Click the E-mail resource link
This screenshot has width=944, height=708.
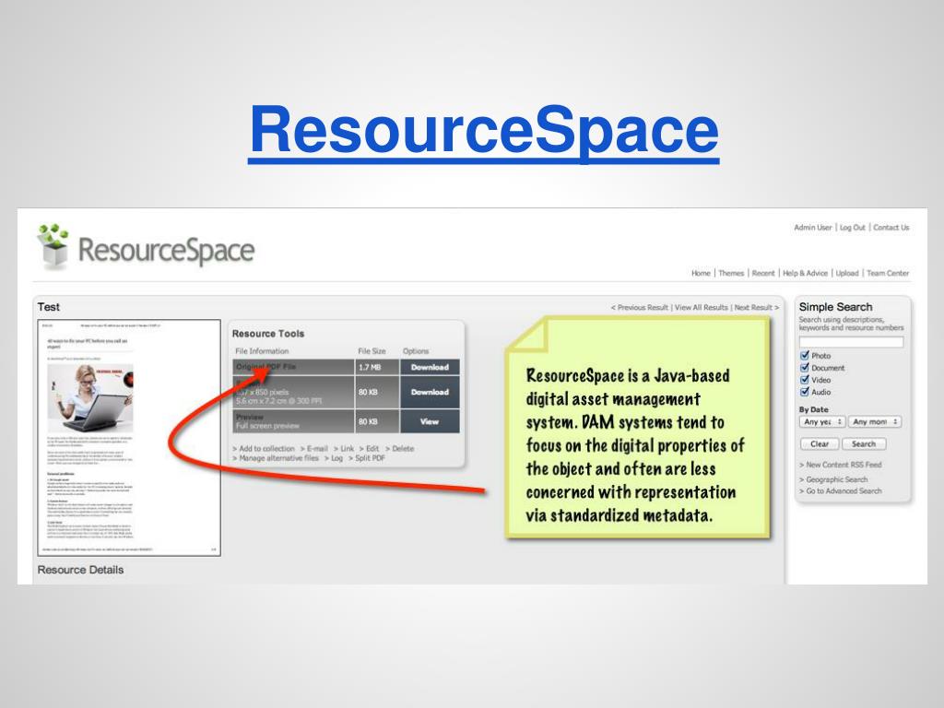click(x=314, y=449)
